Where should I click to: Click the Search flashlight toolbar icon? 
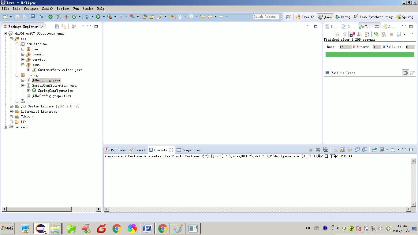[160, 17]
